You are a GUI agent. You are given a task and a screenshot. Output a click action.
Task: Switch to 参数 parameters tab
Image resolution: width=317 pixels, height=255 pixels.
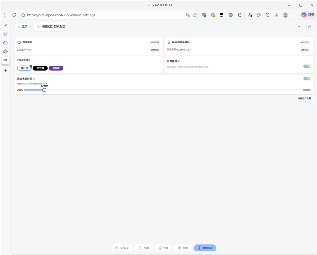[x=183, y=248]
